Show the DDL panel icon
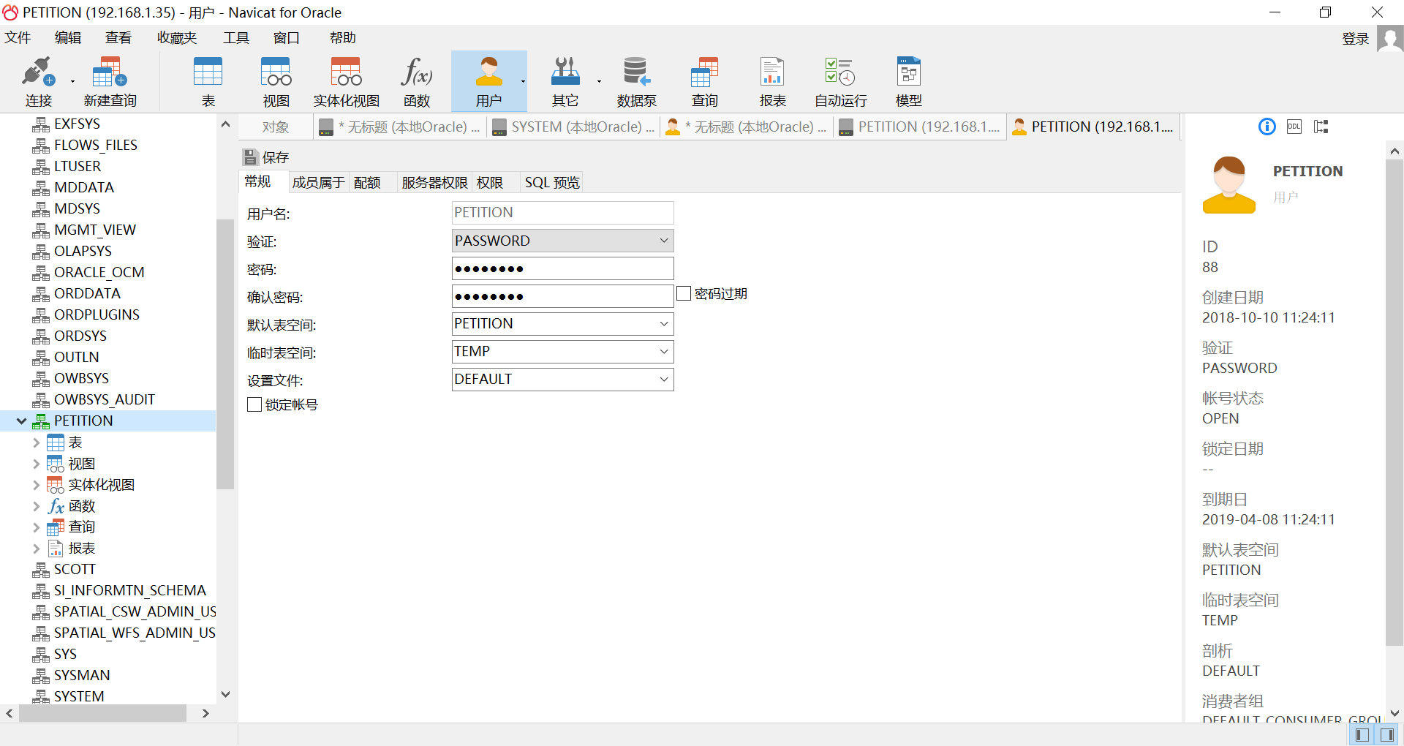Viewport: 1404px width, 746px height. tap(1294, 127)
